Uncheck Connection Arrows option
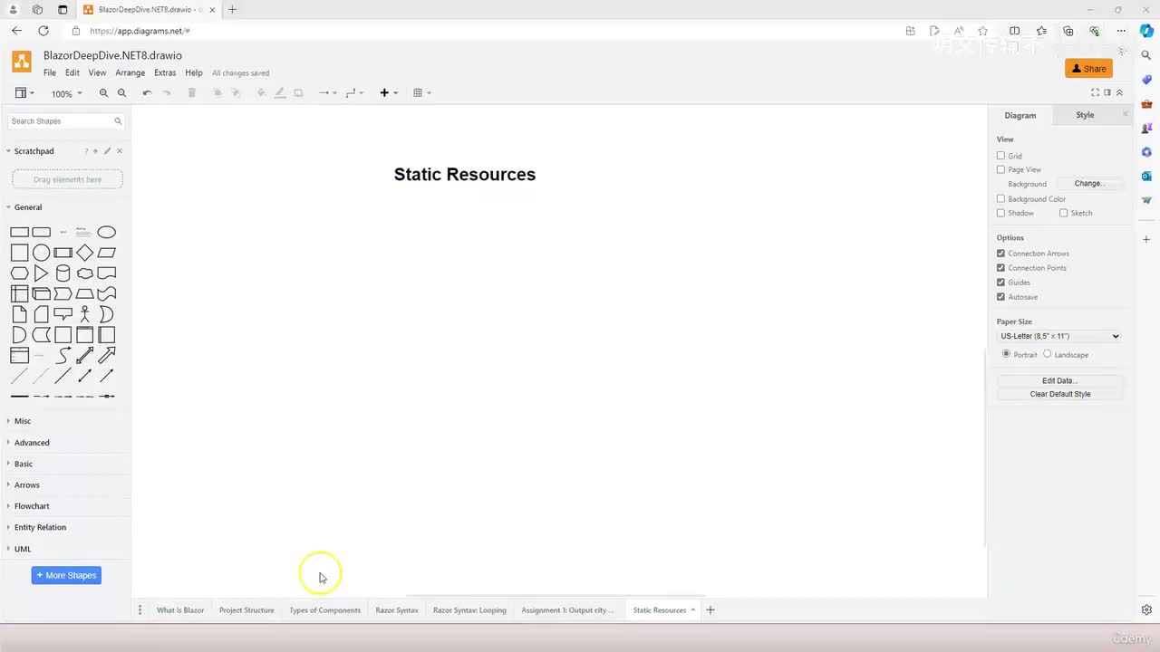The width and height of the screenshot is (1160, 652). click(x=1000, y=254)
